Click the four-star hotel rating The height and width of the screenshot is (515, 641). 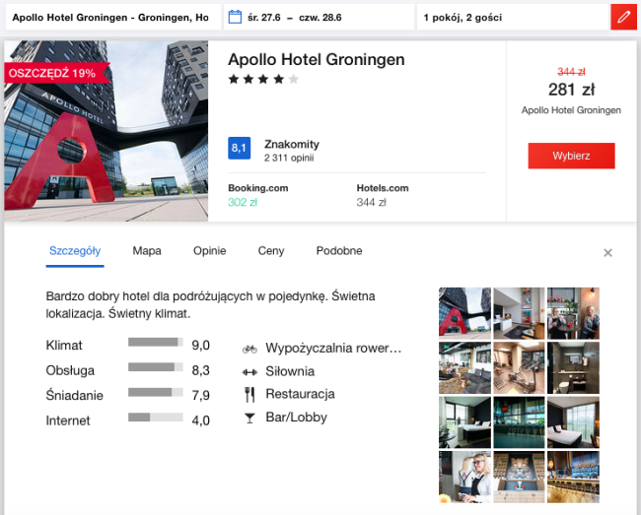(x=262, y=80)
